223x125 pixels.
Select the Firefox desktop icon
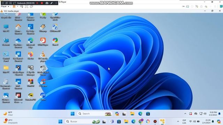tap(31, 56)
